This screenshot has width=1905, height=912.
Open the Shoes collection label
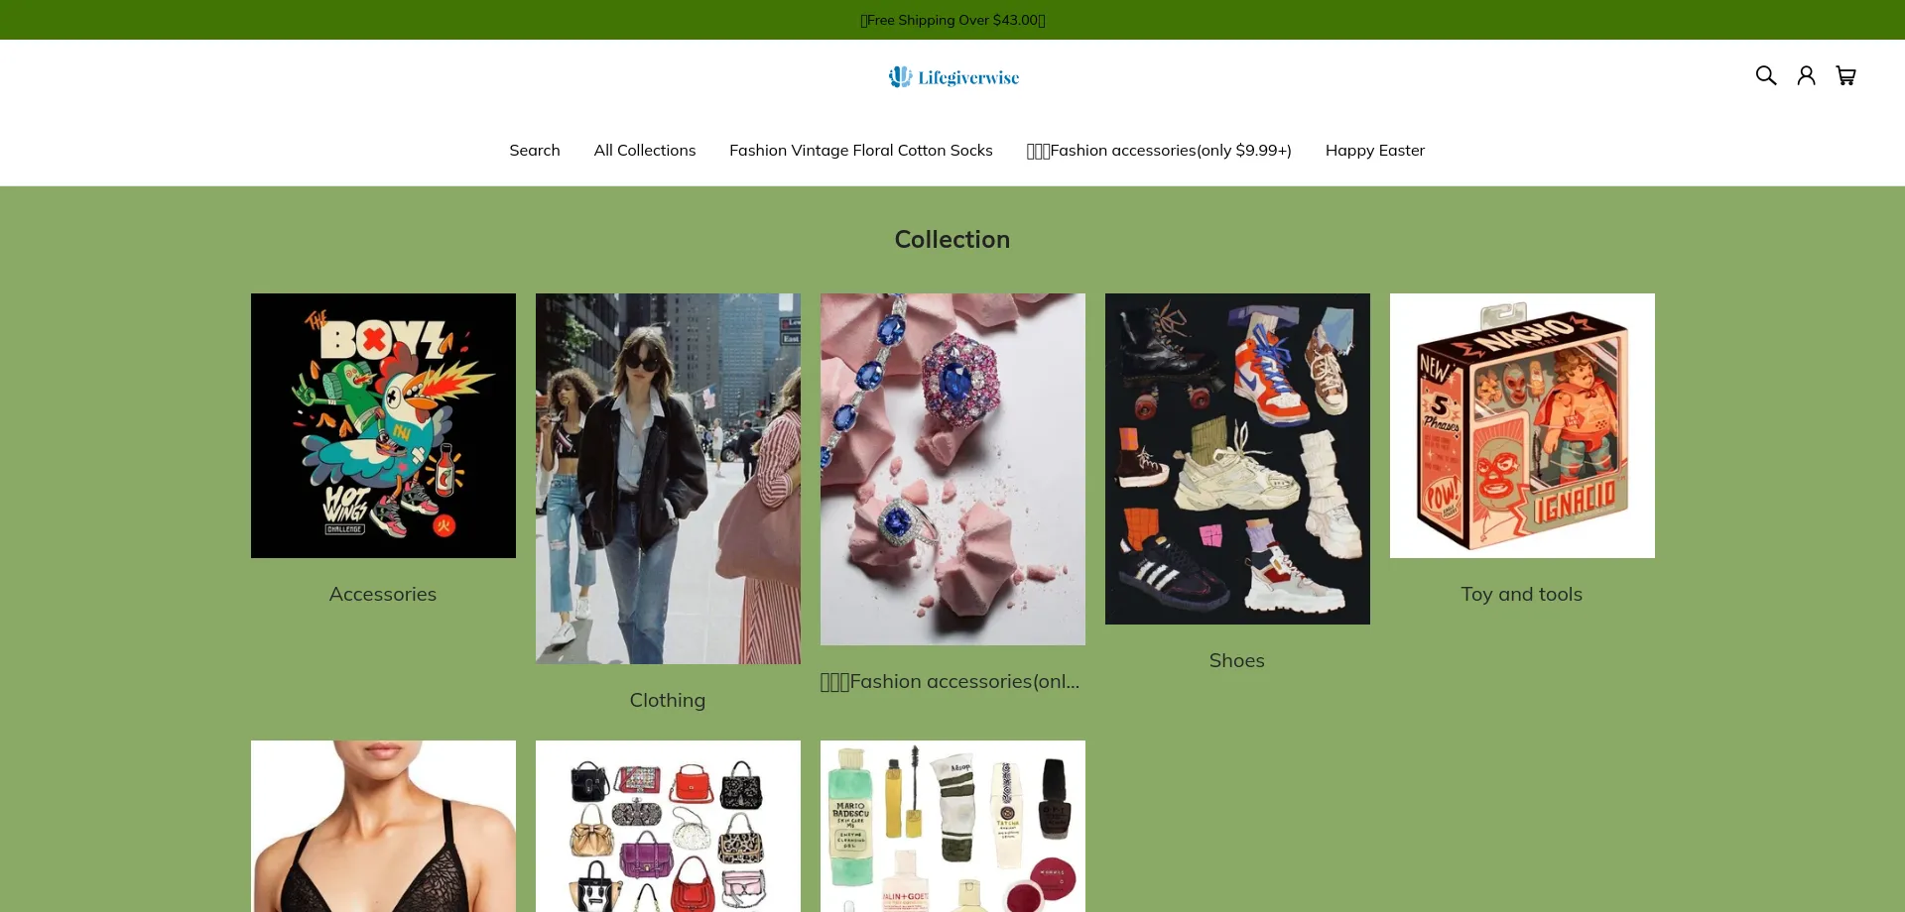pos(1237,660)
